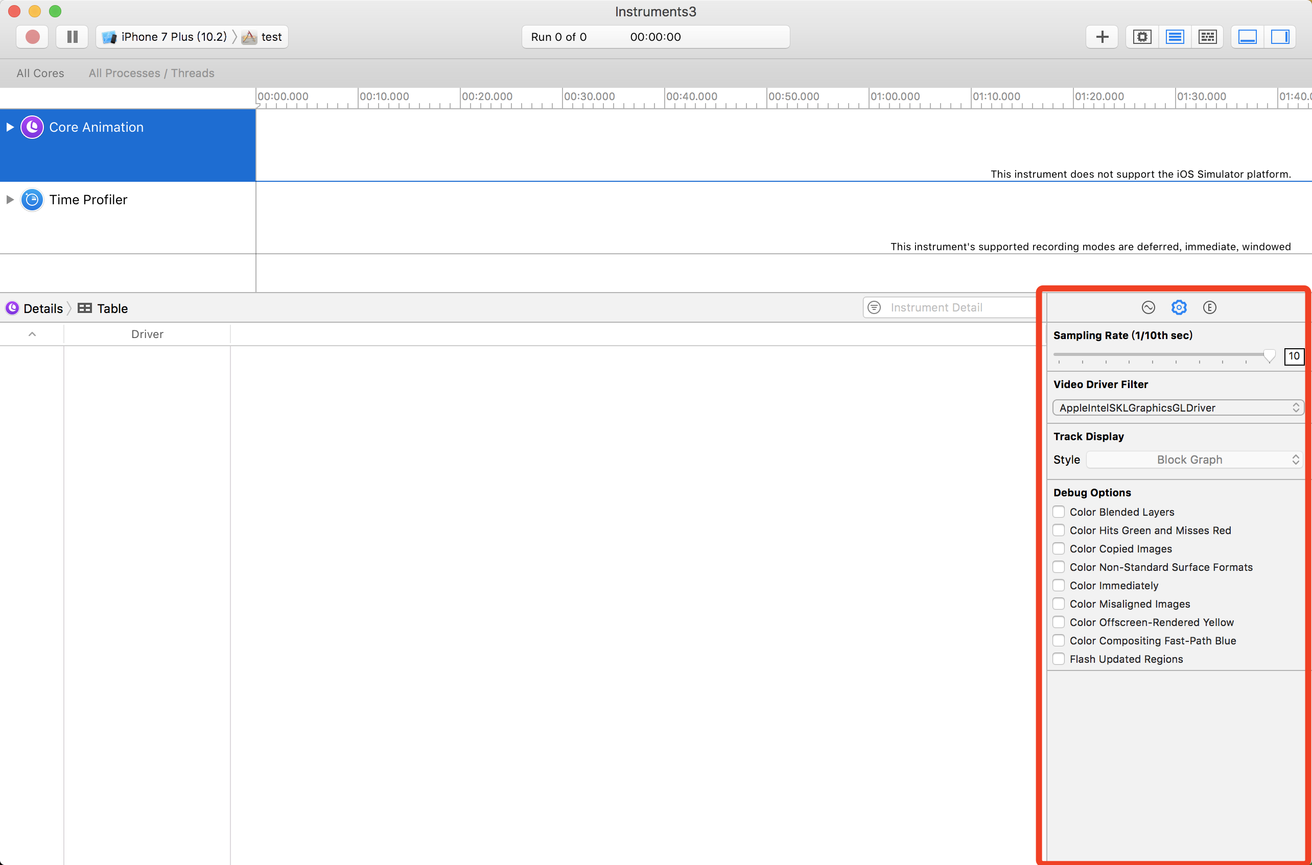This screenshot has width=1312, height=865.
Task: Open the Extended Detail E tab
Action: point(1209,307)
